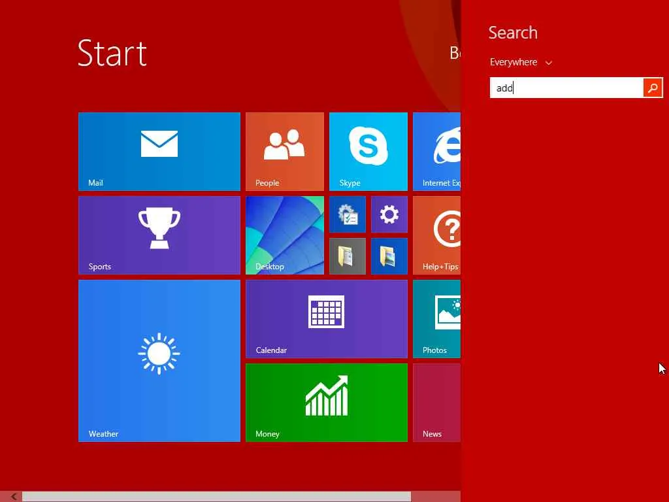Open the Internet Explorer tile
The height and width of the screenshot is (502, 669).
pyautogui.click(x=437, y=152)
